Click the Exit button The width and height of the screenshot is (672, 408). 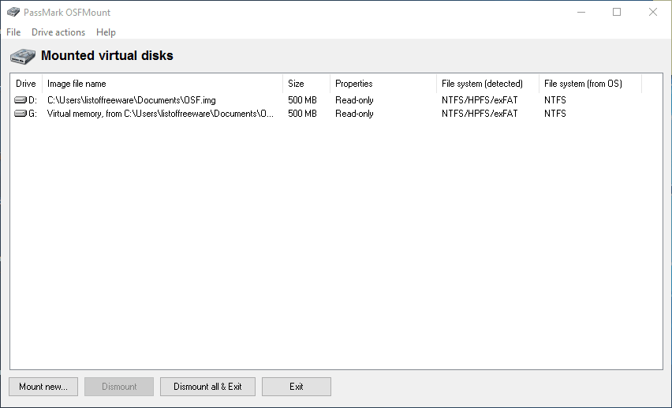tap(297, 387)
